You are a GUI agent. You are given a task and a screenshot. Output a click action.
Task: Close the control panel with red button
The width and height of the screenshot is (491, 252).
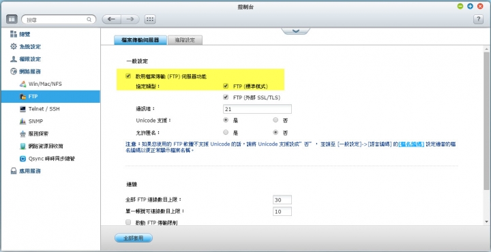point(480,6)
